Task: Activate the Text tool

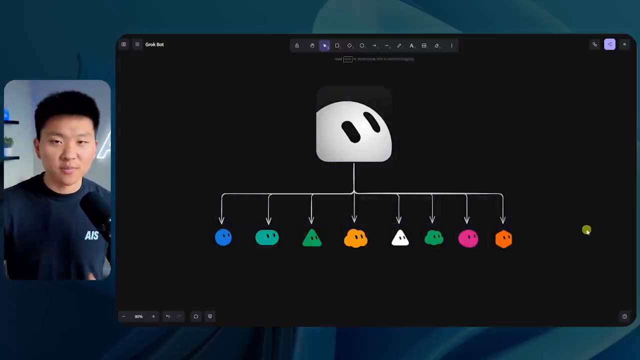Action: (x=411, y=45)
